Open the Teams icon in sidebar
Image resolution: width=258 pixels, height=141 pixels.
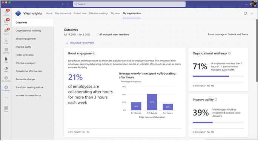pyautogui.click(x=6, y=31)
